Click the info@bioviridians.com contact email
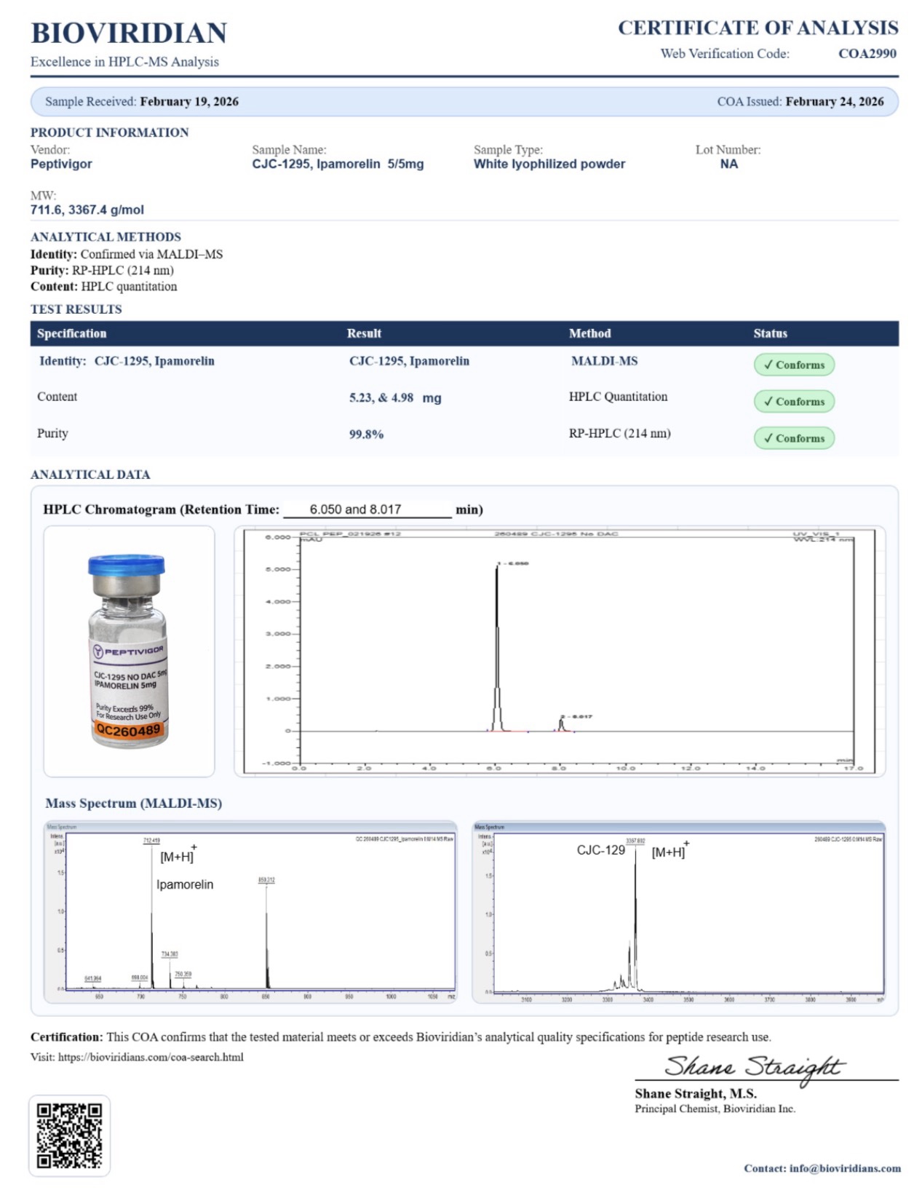Image resolution: width=922 pixels, height=1193 pixels. click(844, 1168)
